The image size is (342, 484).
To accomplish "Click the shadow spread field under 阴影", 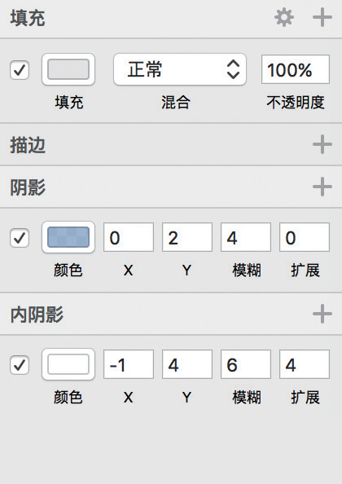I will pyautogui.click(x=305, y=237).
